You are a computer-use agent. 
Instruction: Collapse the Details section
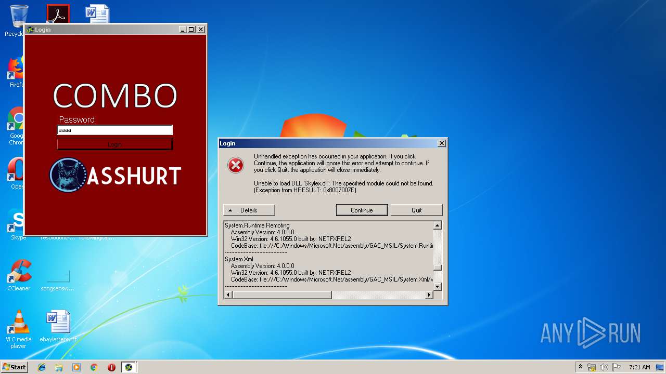(x=249, y=210)
